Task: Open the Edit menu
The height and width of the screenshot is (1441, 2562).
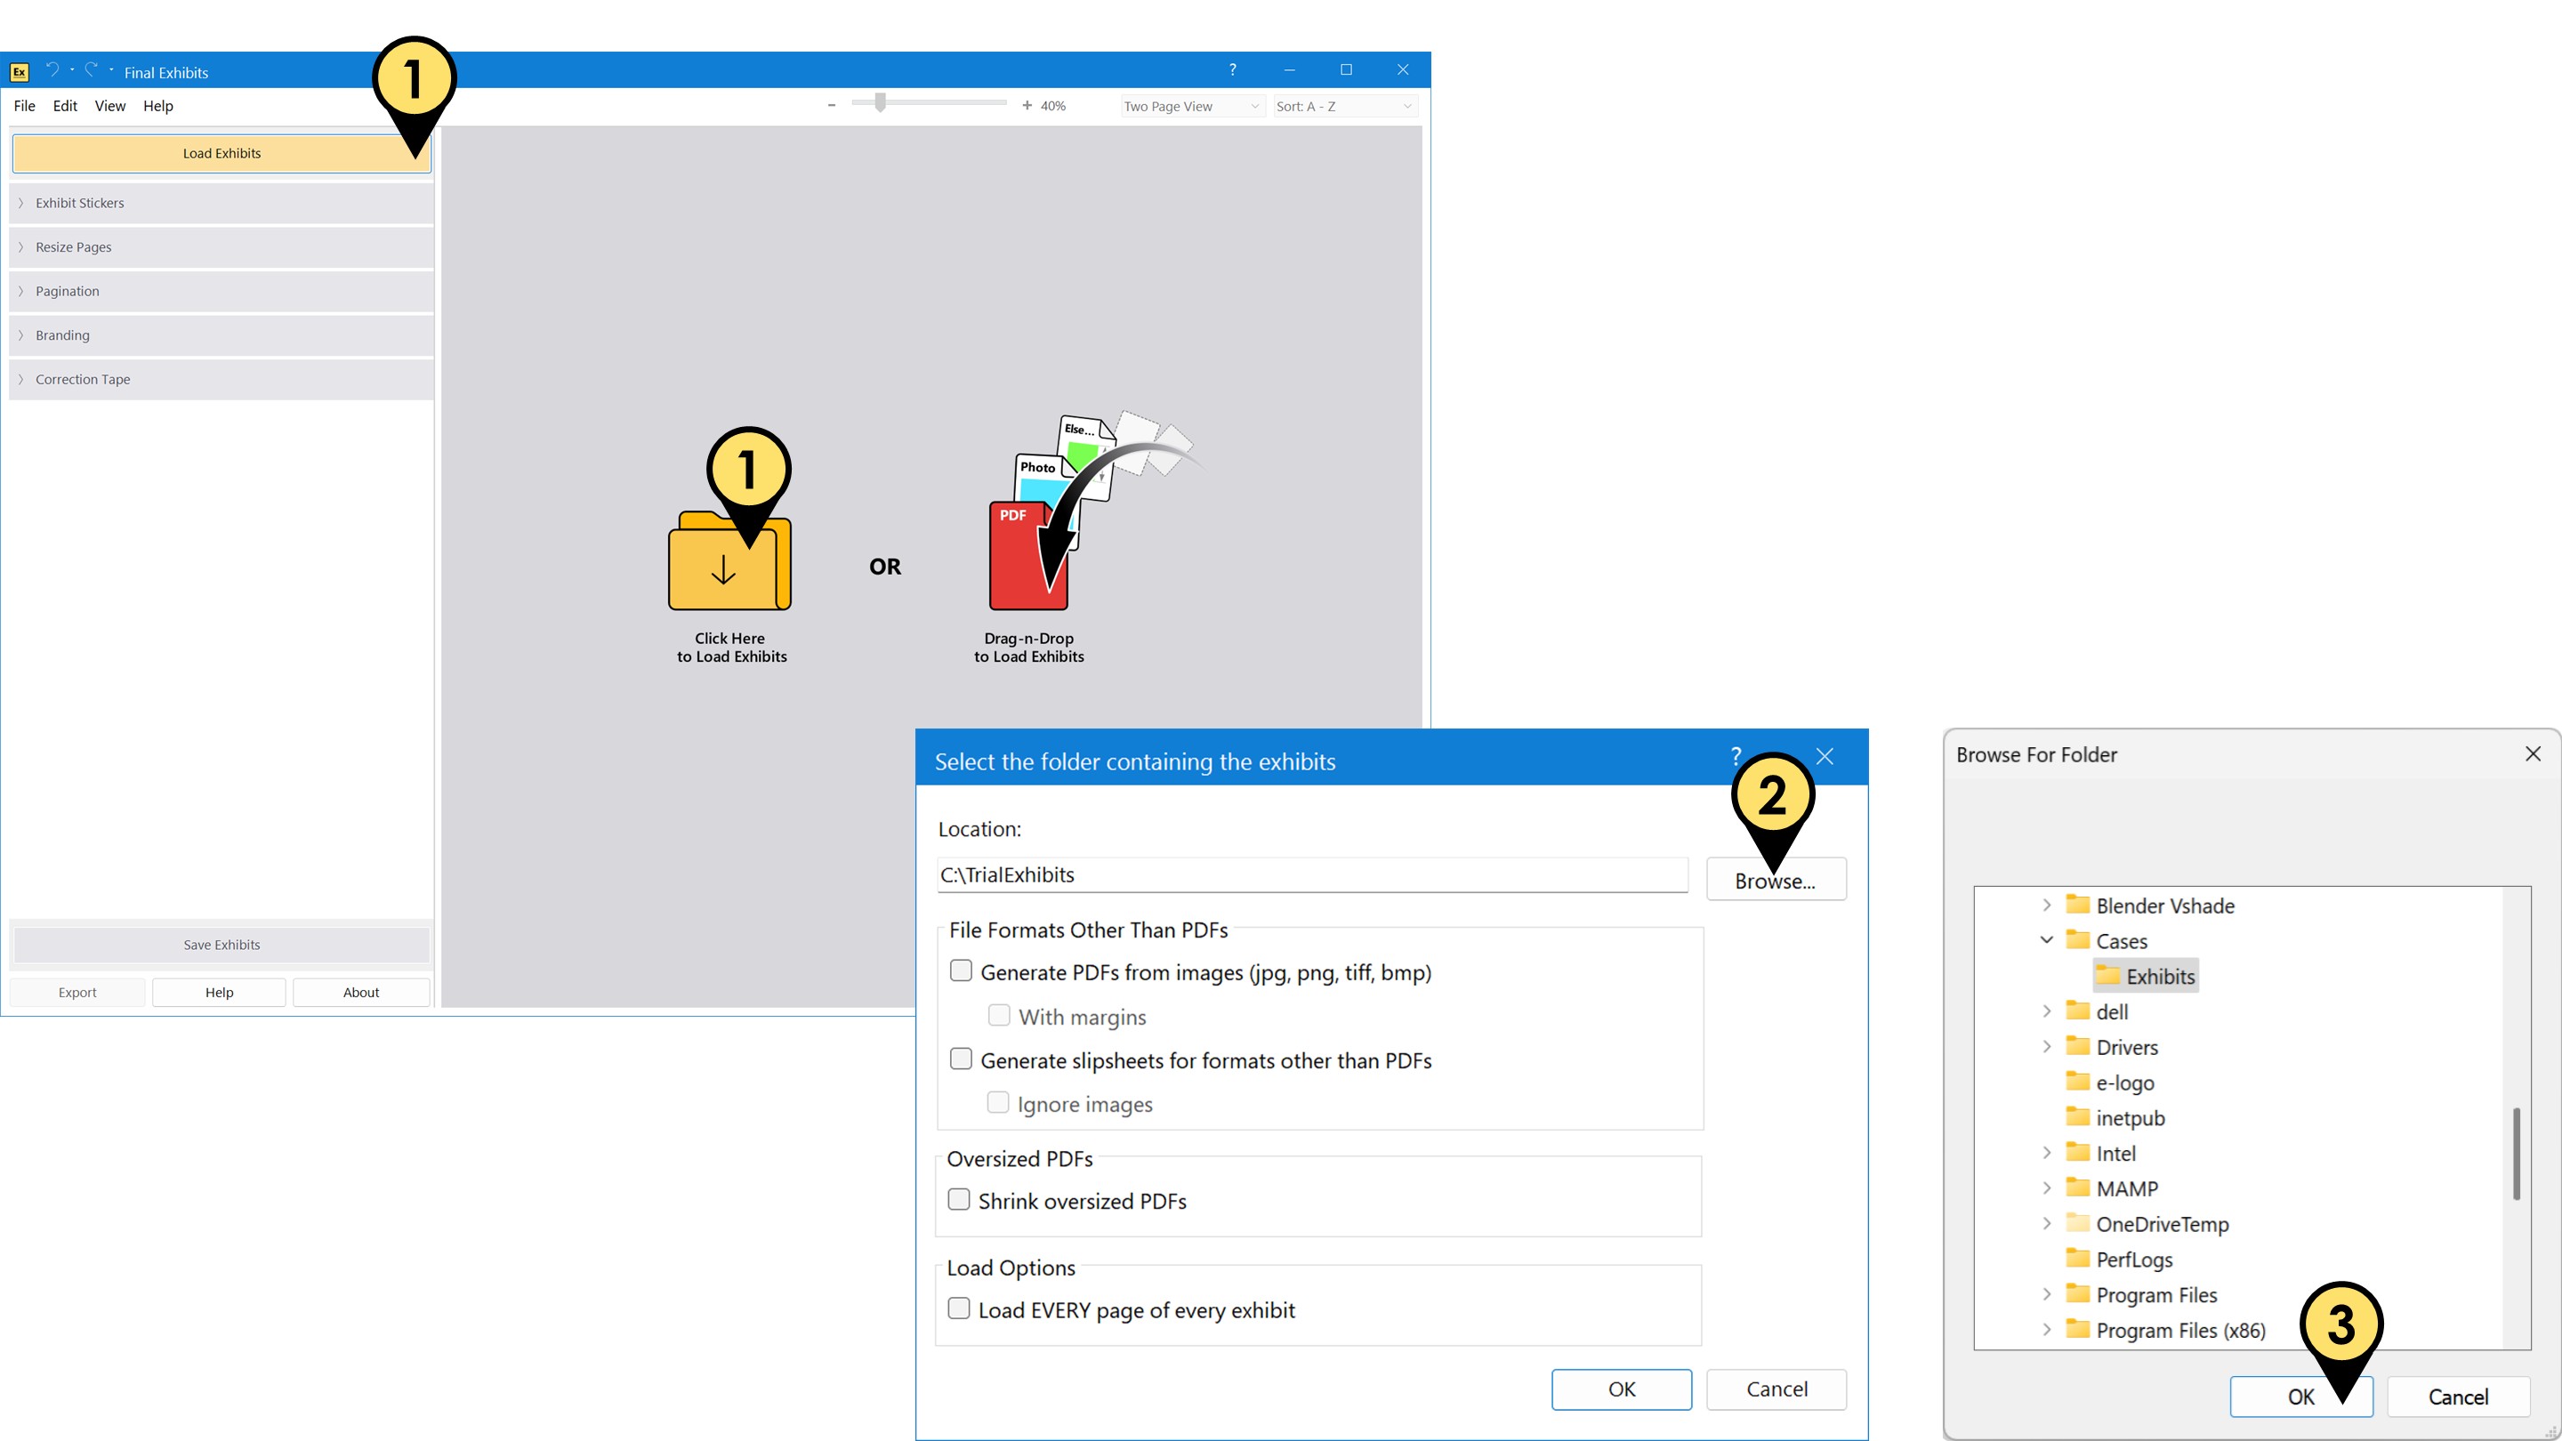Action: point(65,107)
